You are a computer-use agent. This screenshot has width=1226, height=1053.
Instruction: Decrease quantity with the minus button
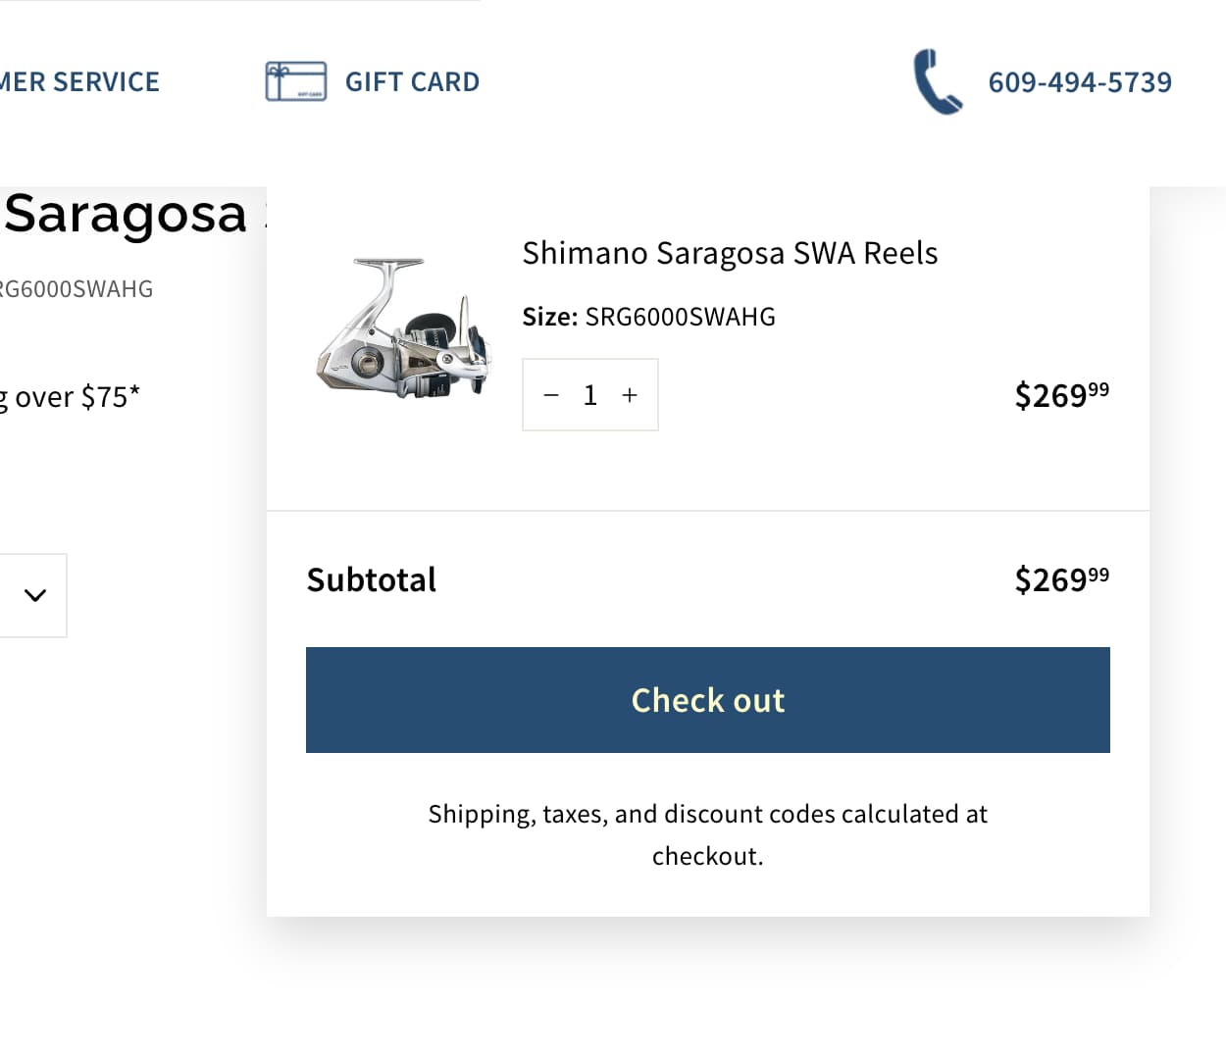551,395
